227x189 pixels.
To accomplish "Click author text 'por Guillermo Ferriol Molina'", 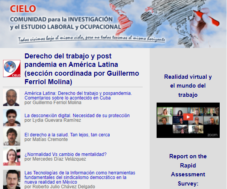I will point(53,103).
